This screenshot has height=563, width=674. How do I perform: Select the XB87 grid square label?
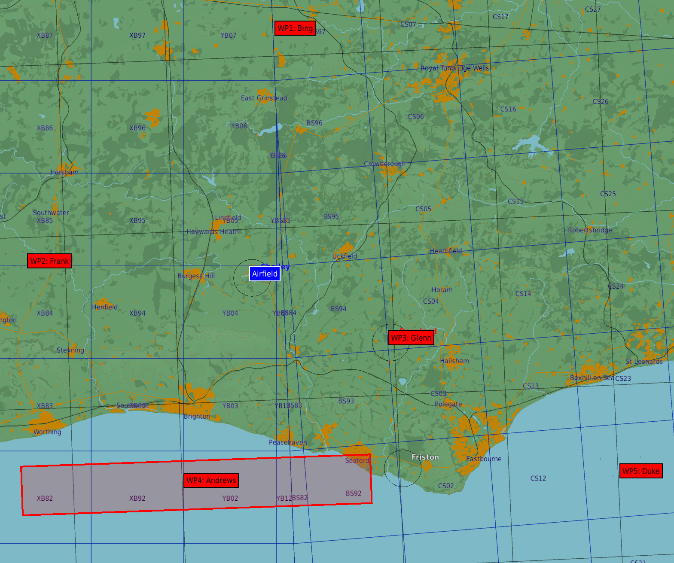[x=45, y=36]
